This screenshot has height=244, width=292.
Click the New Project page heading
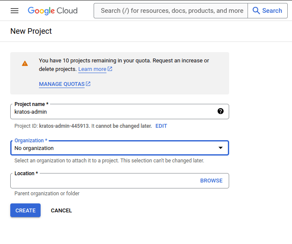coord(31,31)
